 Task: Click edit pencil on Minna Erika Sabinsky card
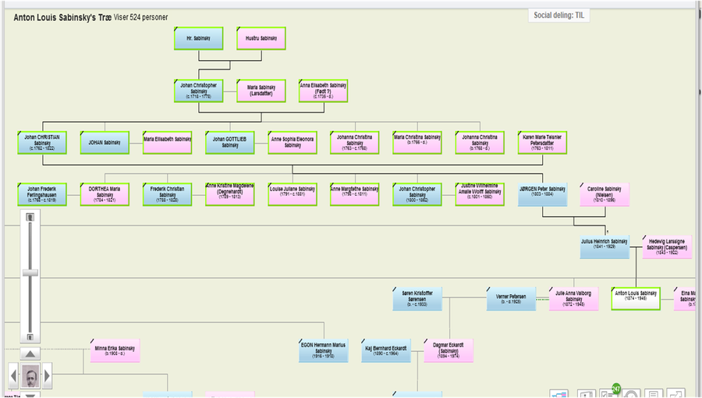click(93, 341)
